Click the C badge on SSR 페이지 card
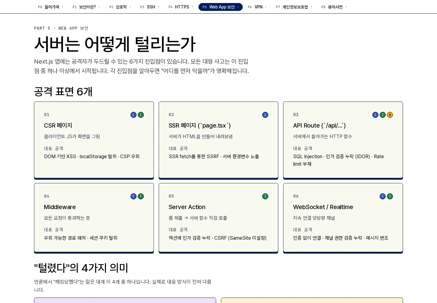 tap(265, 115)
